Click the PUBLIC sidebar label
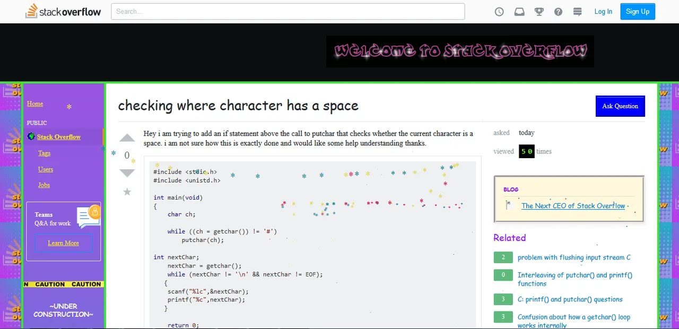 click(37, 123)
